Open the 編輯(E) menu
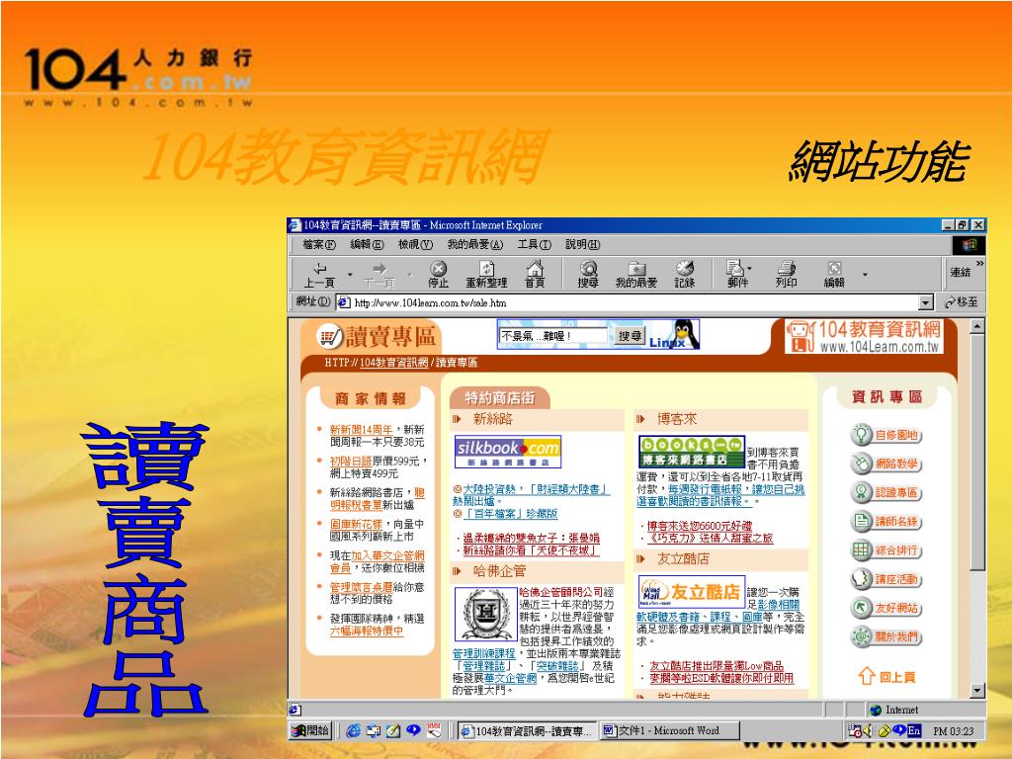This screenshot has height=759, width=1012. click(x=367, y=245)
